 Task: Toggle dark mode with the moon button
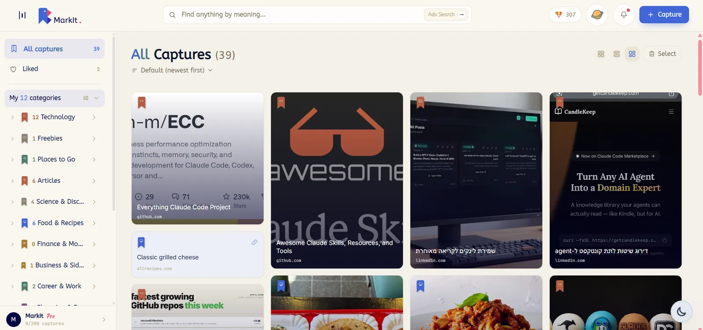pos(681,312)
